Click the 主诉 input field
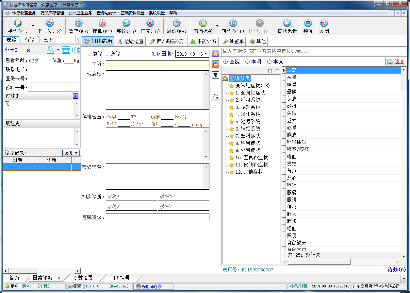Image resolution: width=410 pixels, height=293 pixels. (157, 64)
